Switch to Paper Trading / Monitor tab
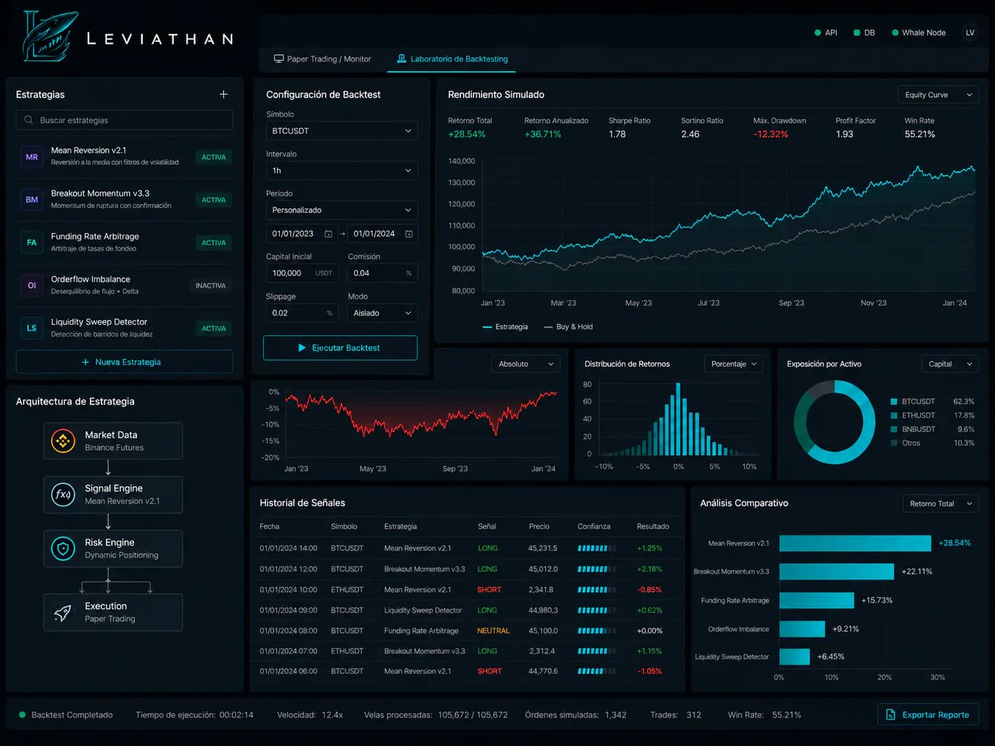Image resolution: width=995 pixels, height=746 pixels. tap(322, 59)
